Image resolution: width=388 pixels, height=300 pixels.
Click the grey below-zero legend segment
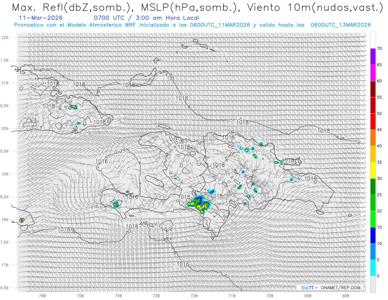pos(373,284)
